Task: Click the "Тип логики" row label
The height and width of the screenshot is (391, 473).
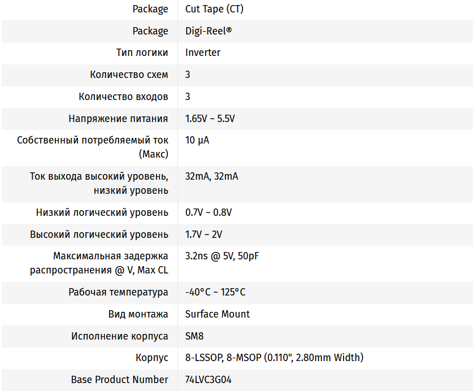Action: (142, 53)
